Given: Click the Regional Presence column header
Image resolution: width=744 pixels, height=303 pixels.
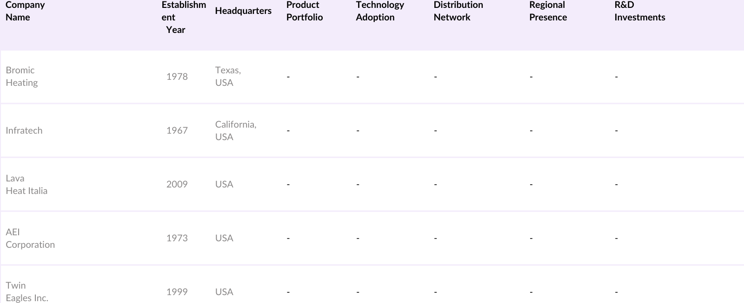Looking at the screenshot, I should (x=548, y=11).
